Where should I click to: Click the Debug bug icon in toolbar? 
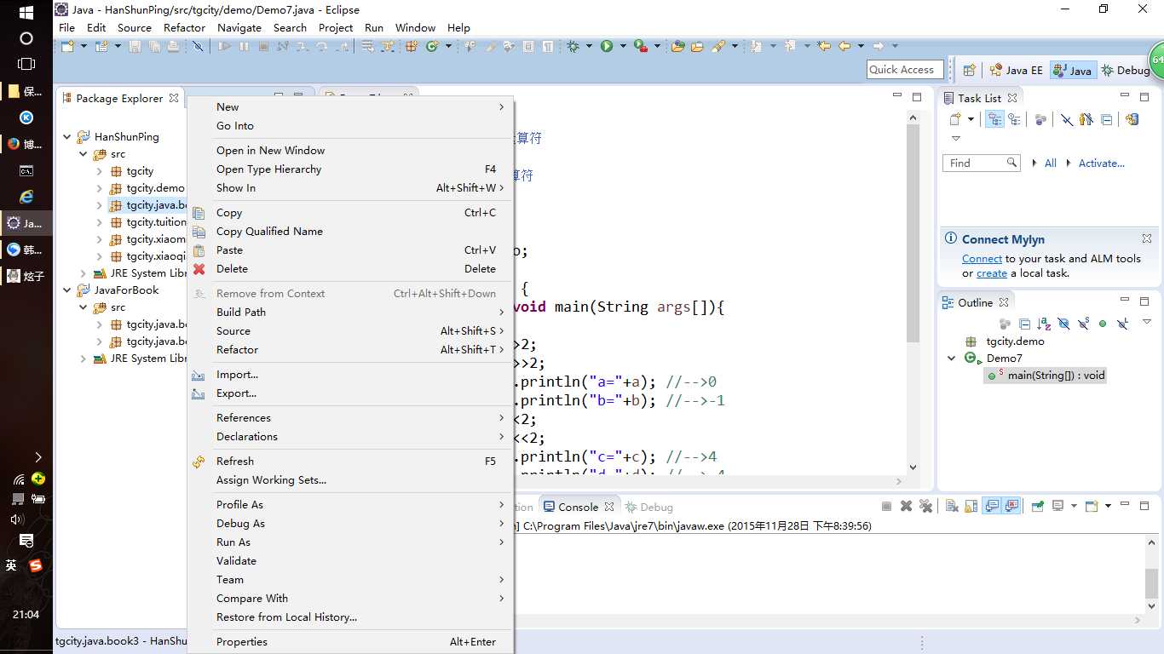click(573, 46)
